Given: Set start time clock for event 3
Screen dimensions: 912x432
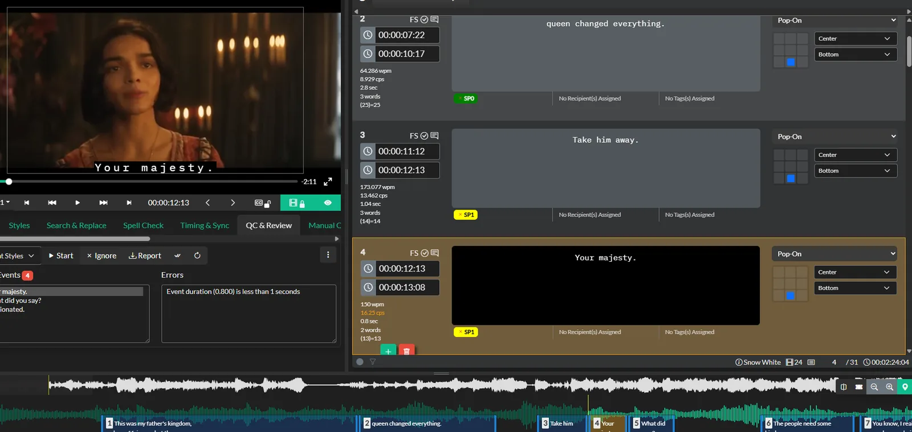Looking at the screenshot, I should pos(368,151).
